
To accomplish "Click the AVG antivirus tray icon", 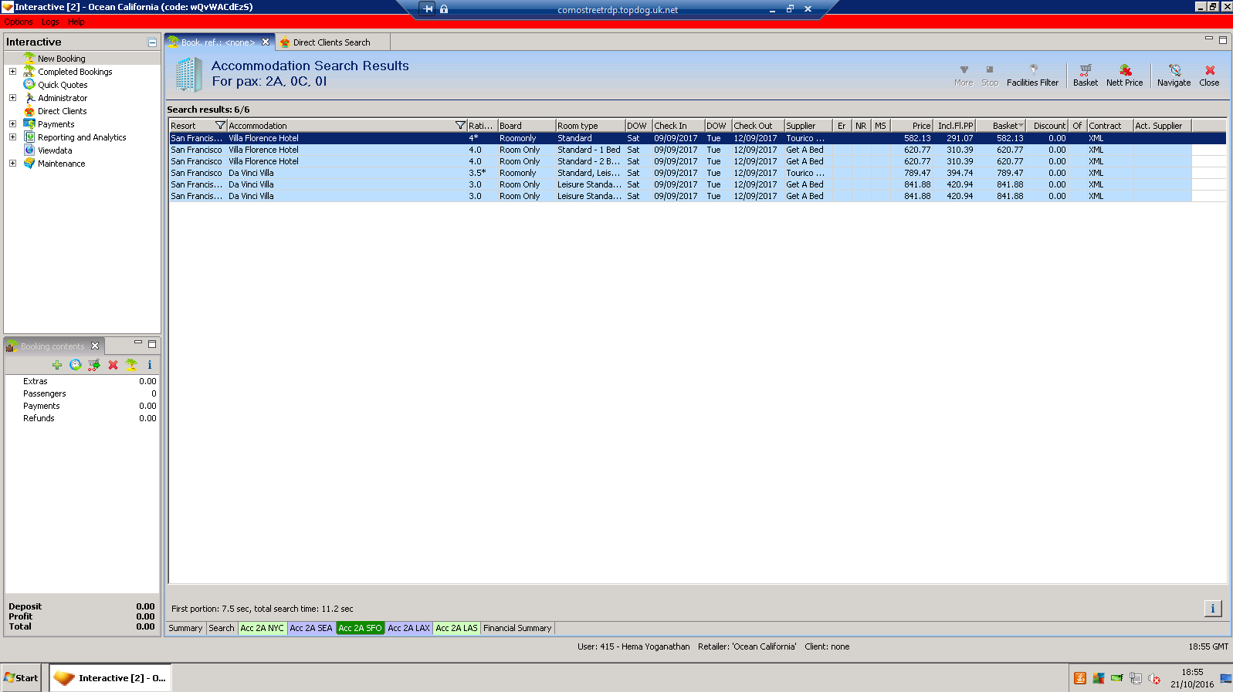I will tap(1099, 678).
